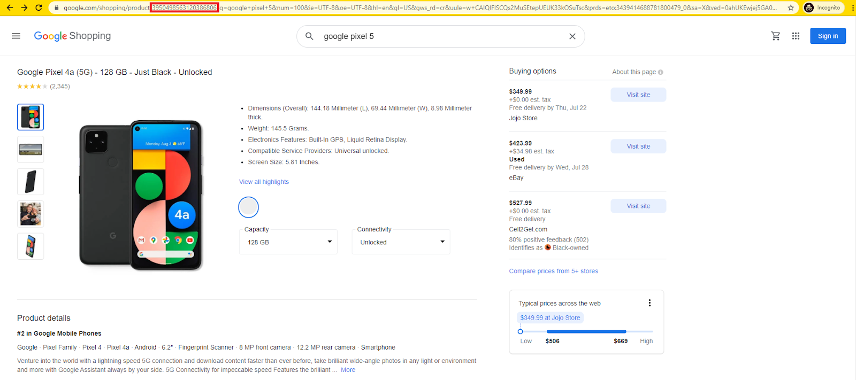
Task: Open the shopping cart
Action: coord(776,36)
